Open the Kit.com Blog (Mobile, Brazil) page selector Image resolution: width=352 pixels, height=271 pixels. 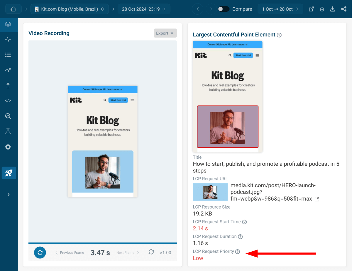pyautogui.click(x=70, y=9)
